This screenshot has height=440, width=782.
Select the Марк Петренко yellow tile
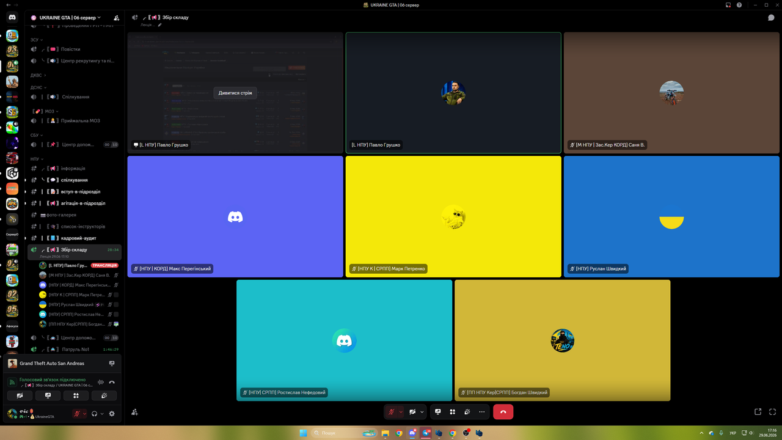(x=453, y=216)
